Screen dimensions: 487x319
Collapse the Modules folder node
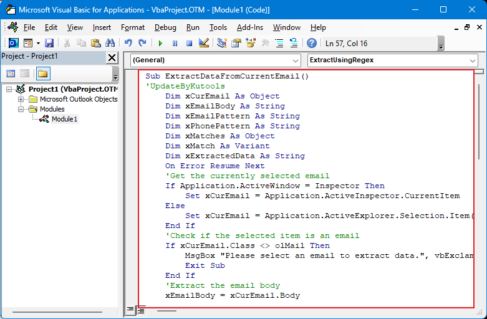[x=21, y=109]
